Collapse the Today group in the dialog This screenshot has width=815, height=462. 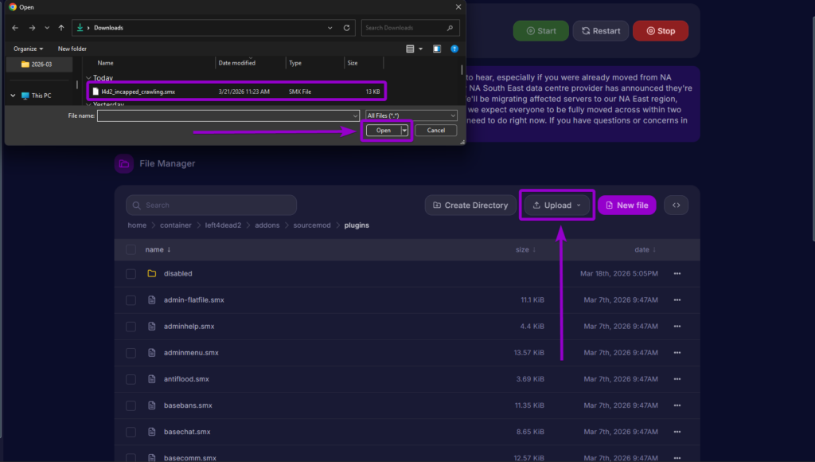pyautogui.click(x=88, y=77)
